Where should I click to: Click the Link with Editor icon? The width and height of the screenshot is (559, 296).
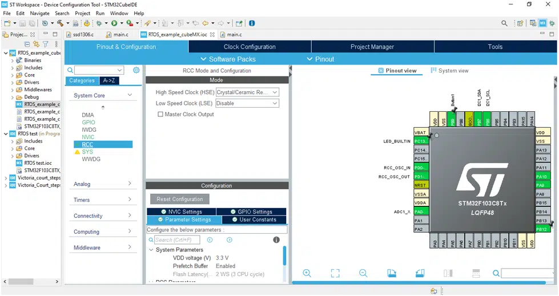36,44
